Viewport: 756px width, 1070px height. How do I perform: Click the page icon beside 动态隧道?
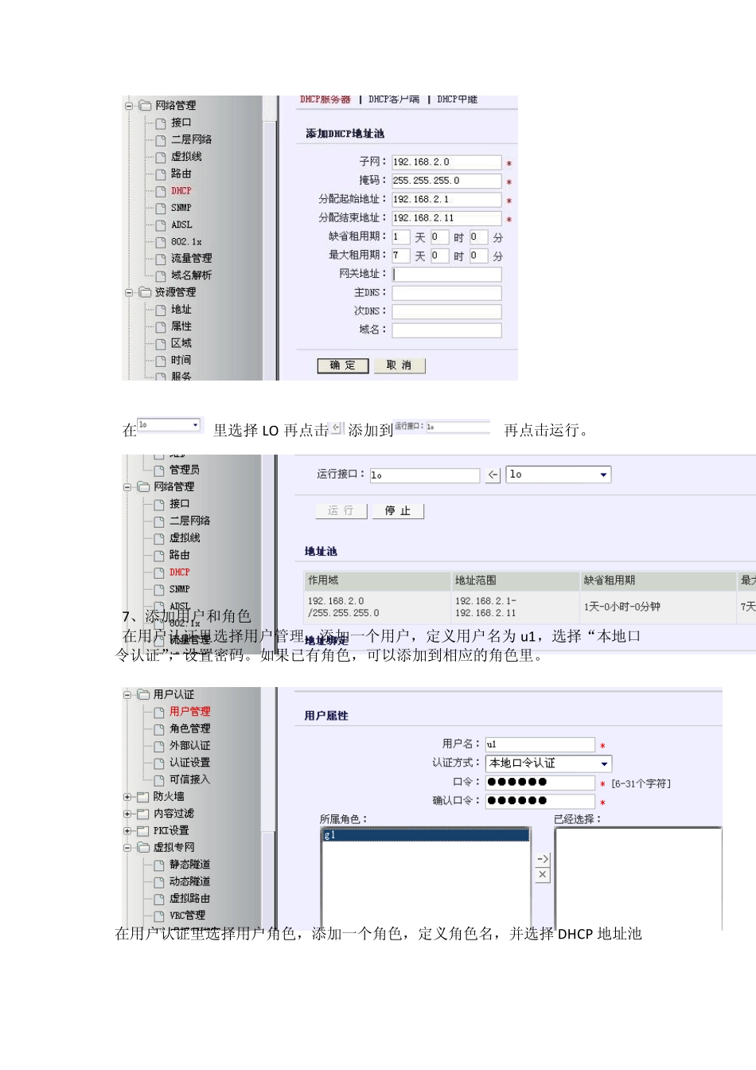159,882
